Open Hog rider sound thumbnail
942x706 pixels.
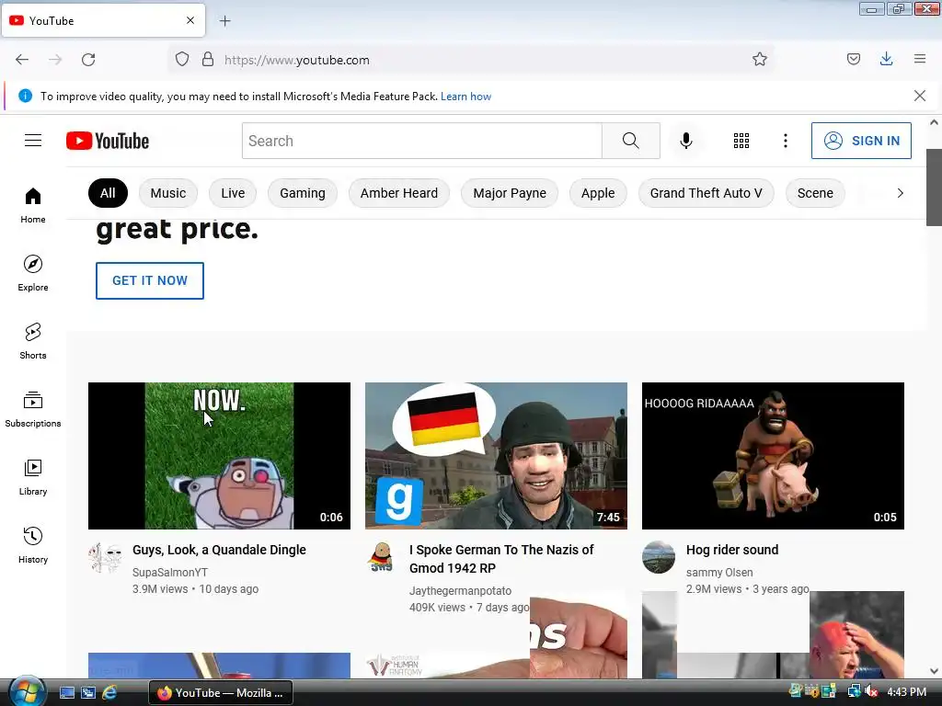pos(773,456)
